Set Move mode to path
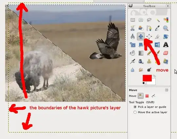 [153, 96]
